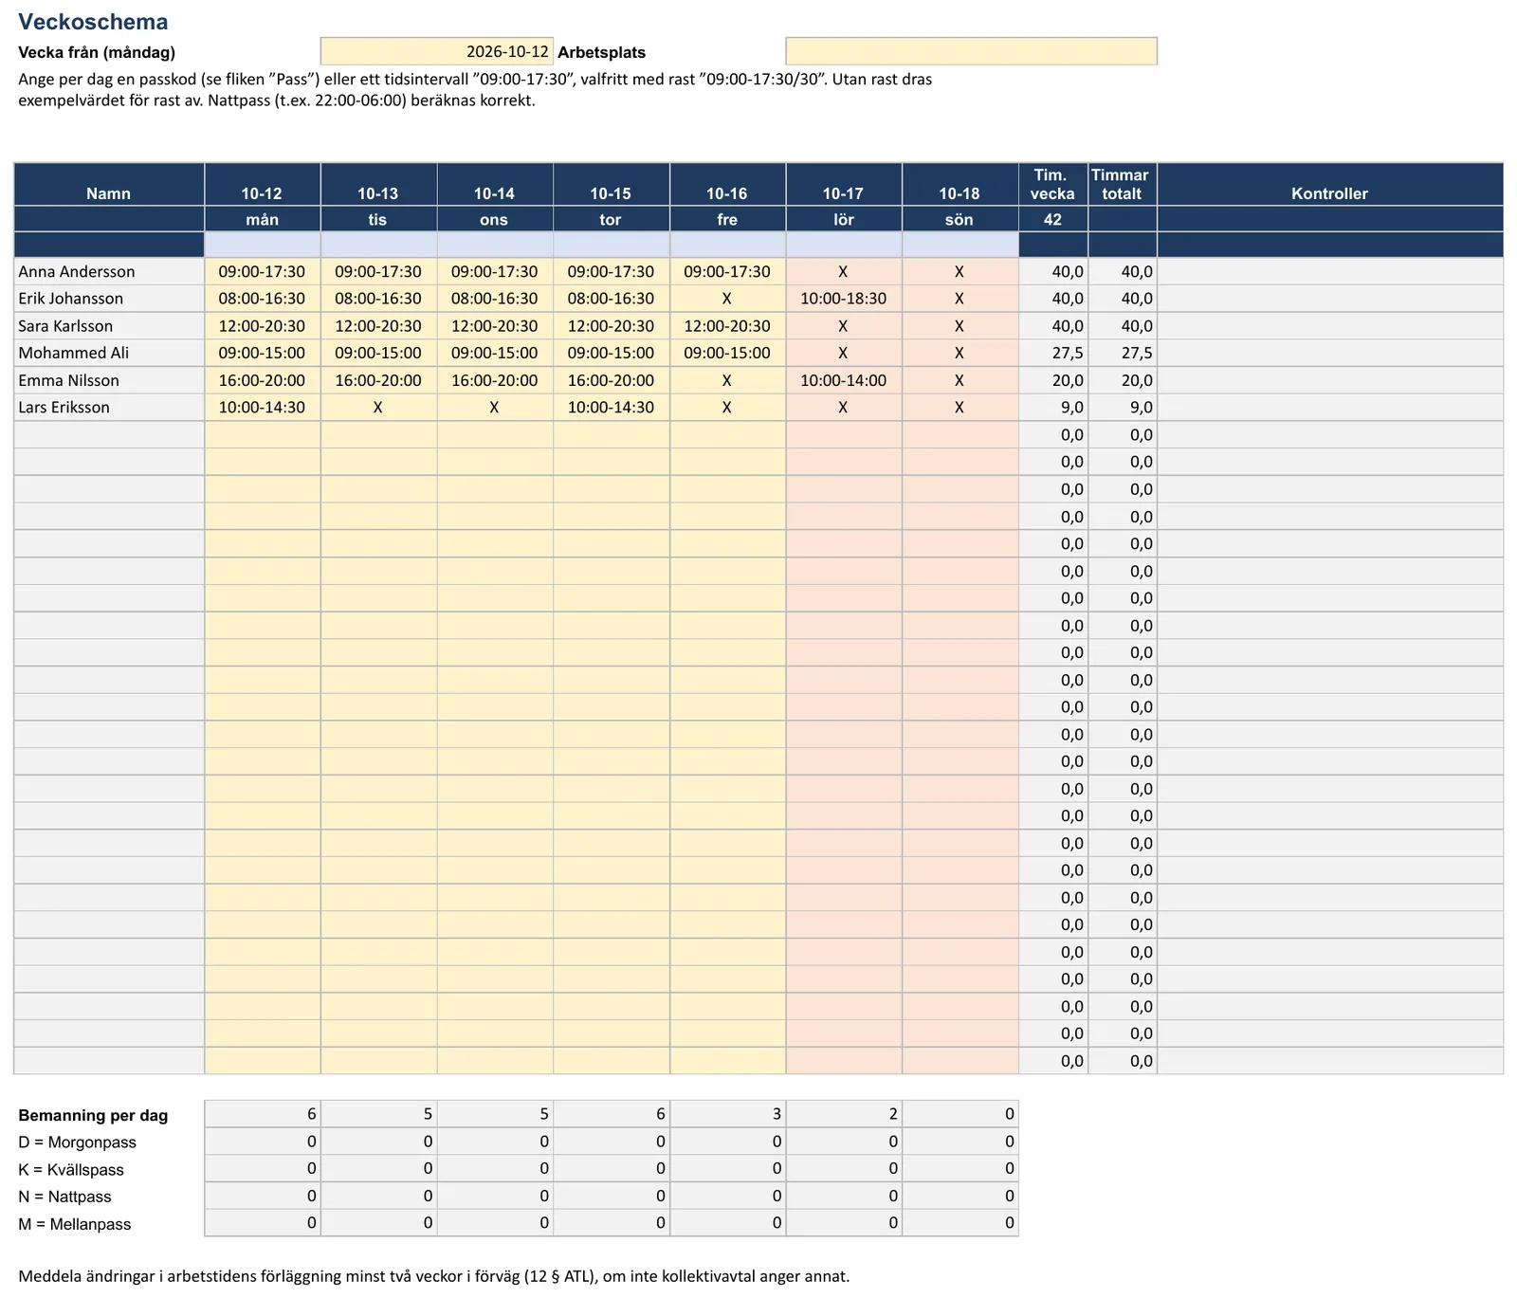Click Friday staffing count 3
The image size is (1517, 1298).
tap(727, 1114)
